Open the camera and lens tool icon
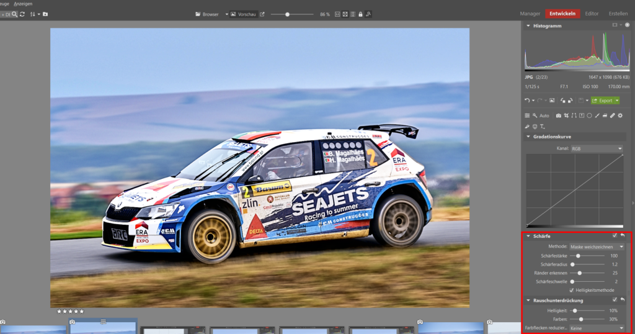Image resolution: width=635 pixels, height=334 pixels. 559,115
